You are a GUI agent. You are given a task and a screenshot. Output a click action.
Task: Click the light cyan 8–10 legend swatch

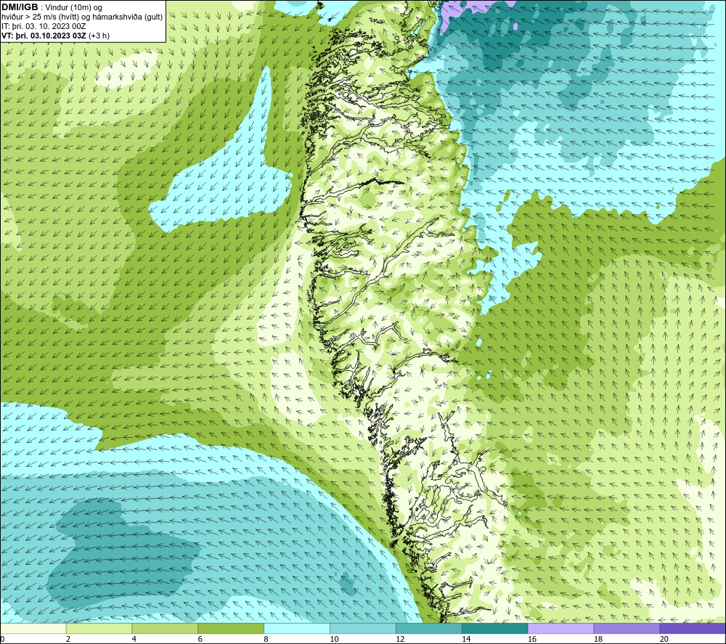point(297,628)
